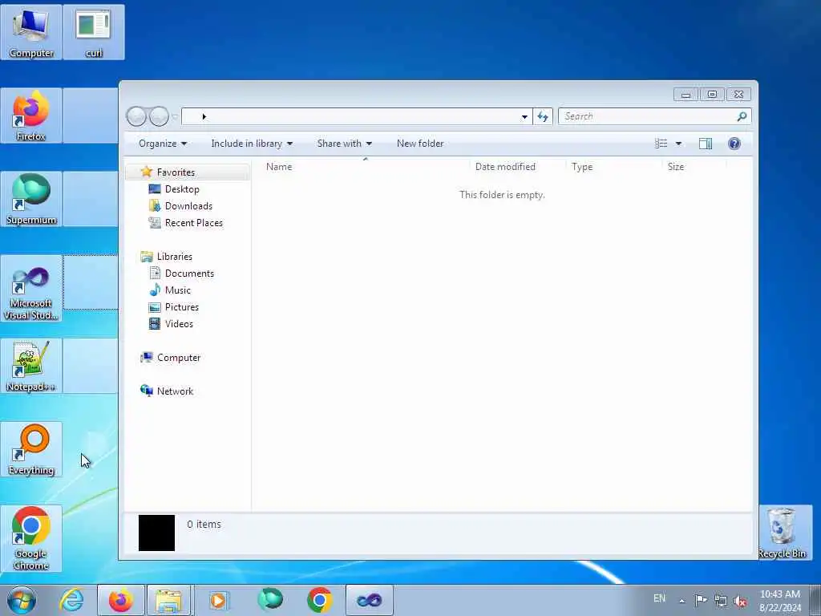Viewport: 821px width, 616px height.
Task: Open the clock showing 10:43 AM
Action: (x=780, y=601)
